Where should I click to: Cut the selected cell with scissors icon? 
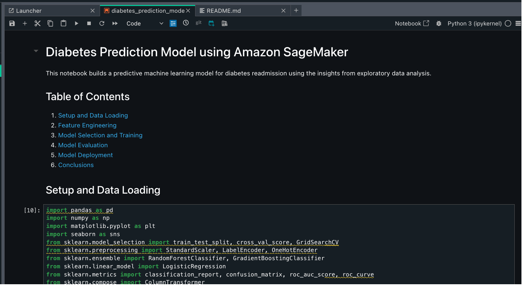coord(38,23)
